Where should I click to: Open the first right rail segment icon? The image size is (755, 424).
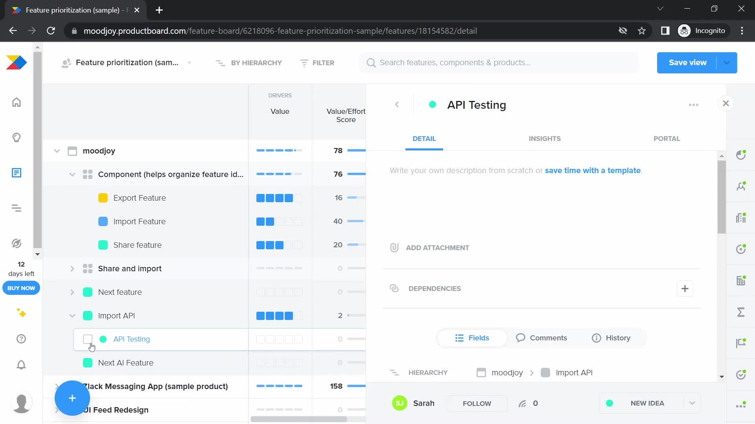[741, 155]
